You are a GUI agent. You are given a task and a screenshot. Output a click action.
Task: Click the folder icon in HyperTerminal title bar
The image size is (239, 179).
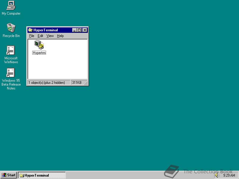pyautogui.click(x=30, y=30)
